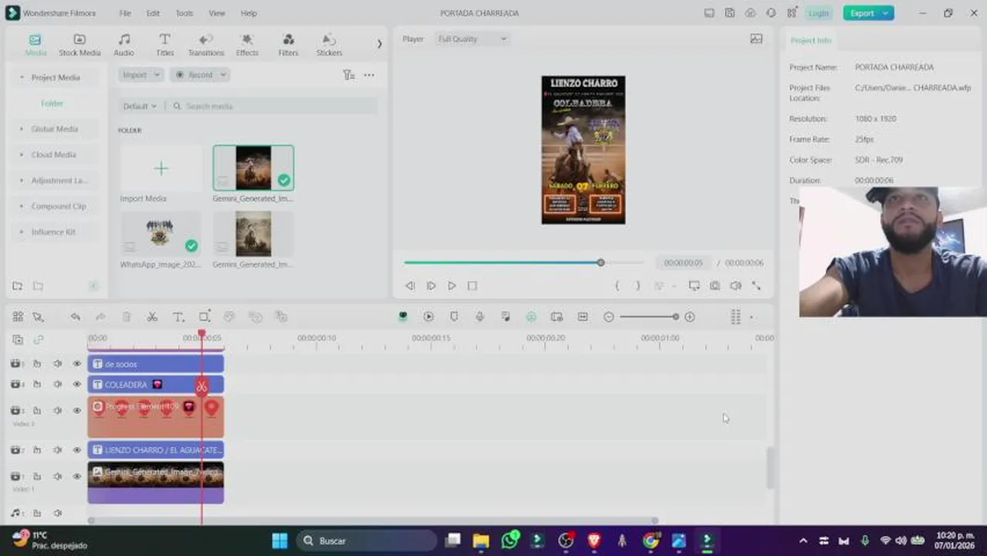Open the Default sort dropdown
Viewport: 987px width, 556px height.
139,106
